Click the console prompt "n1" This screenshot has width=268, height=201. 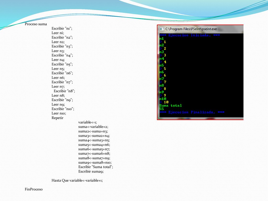pos(161,38)
